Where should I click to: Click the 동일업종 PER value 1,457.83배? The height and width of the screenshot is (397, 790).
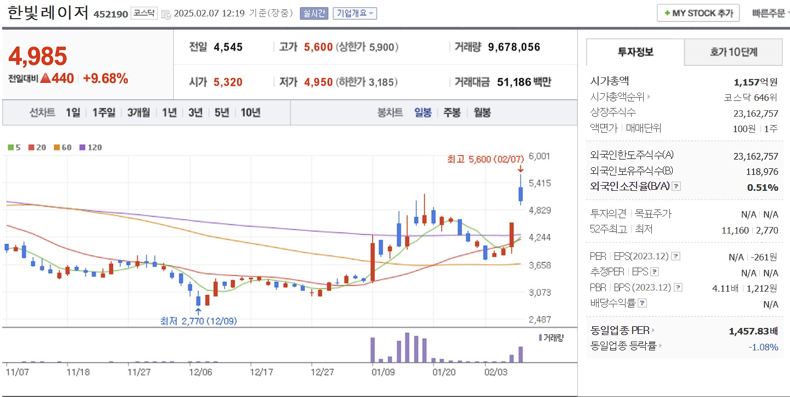click(753, 331)
